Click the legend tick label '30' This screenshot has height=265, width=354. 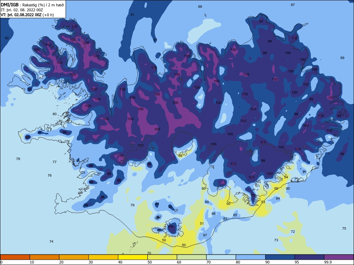pyautogui.click(x=91, y=262)
